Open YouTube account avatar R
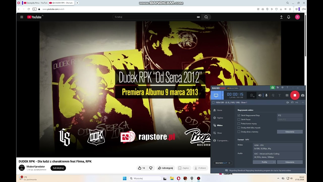This screenshot has height=182, width=323. [298, 17]
